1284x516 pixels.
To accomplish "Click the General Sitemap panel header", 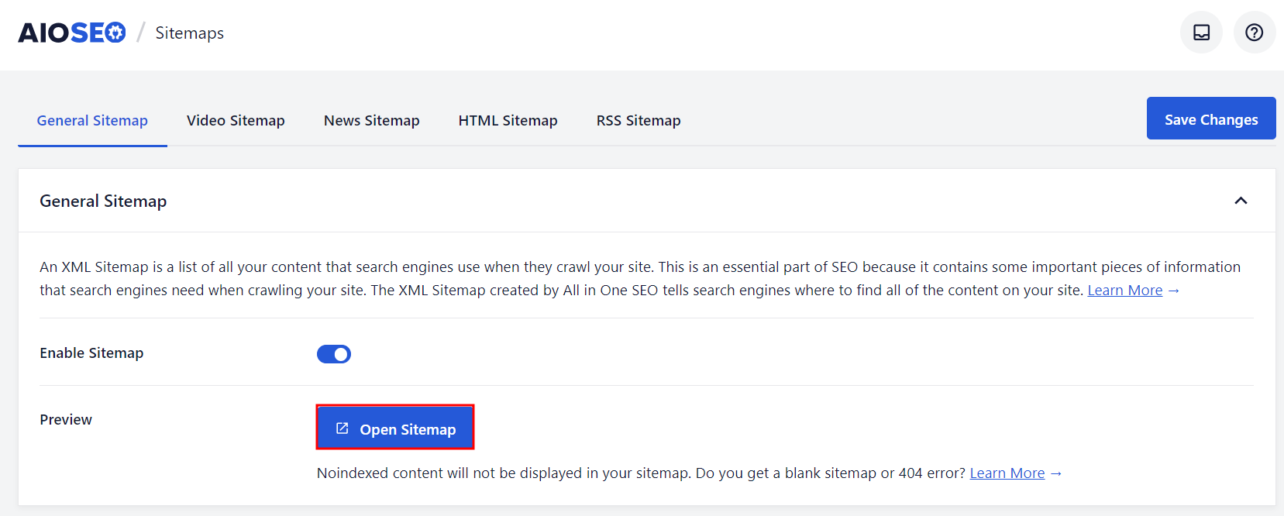I will tap(103, 201).
